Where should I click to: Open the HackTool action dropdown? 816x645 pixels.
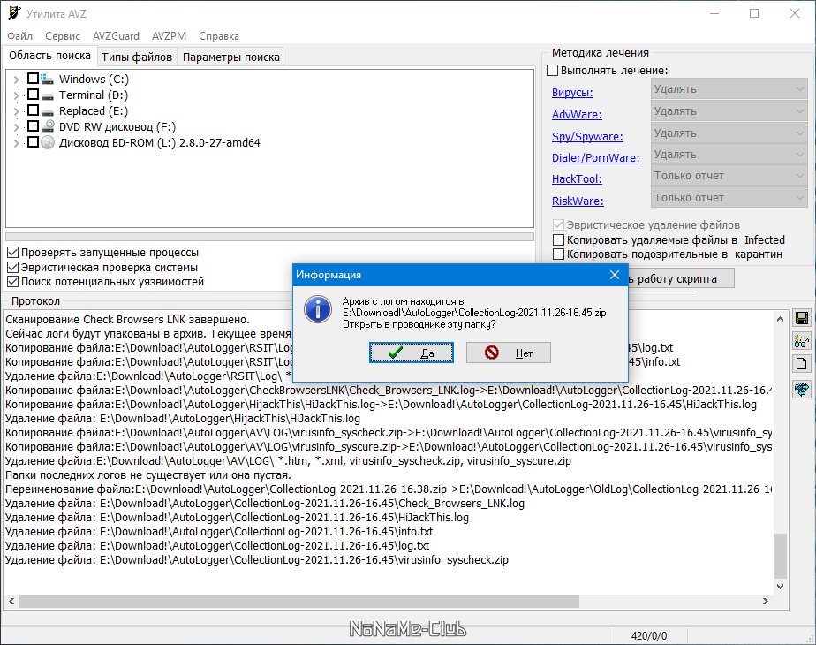point(729,176)
